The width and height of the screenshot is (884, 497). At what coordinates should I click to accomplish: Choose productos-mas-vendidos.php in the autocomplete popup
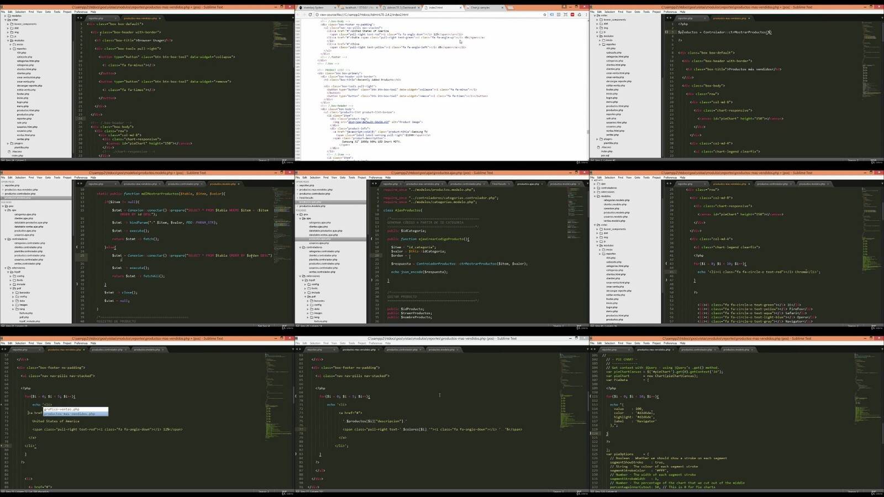pos(76,414)
